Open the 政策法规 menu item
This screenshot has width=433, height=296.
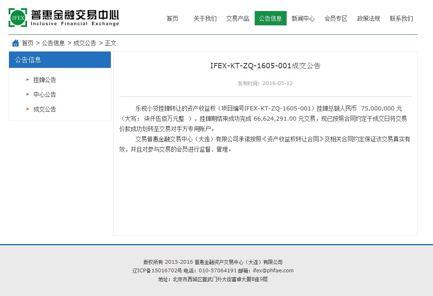pyautogui.click(x=368, y=18)
